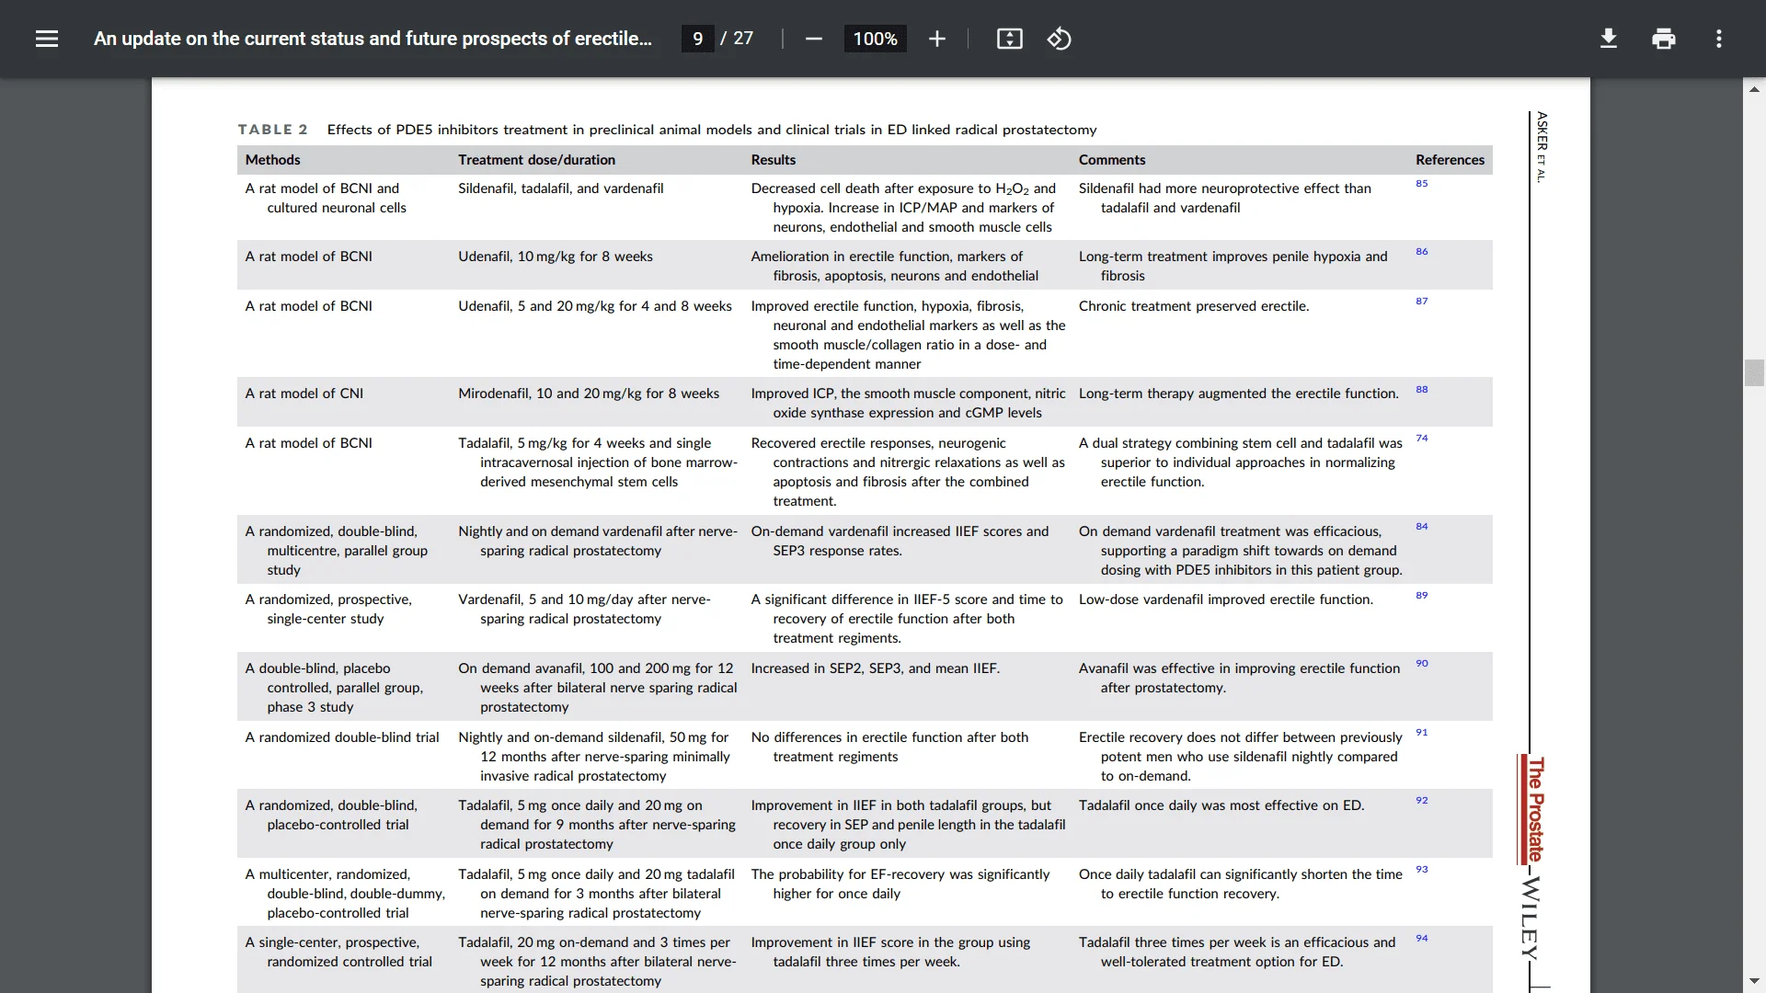Print the document
The height and width of the screenshot is (993, 1766).
coord(1663,39)
